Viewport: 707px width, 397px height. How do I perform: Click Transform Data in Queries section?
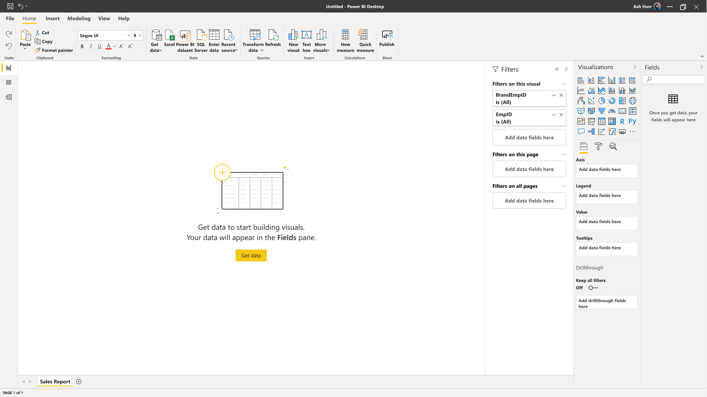(x=254, y=41)
